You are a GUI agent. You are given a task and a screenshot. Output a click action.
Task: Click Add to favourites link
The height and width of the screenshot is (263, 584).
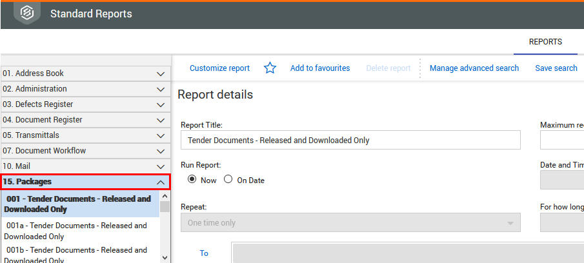tap(319, 68)
